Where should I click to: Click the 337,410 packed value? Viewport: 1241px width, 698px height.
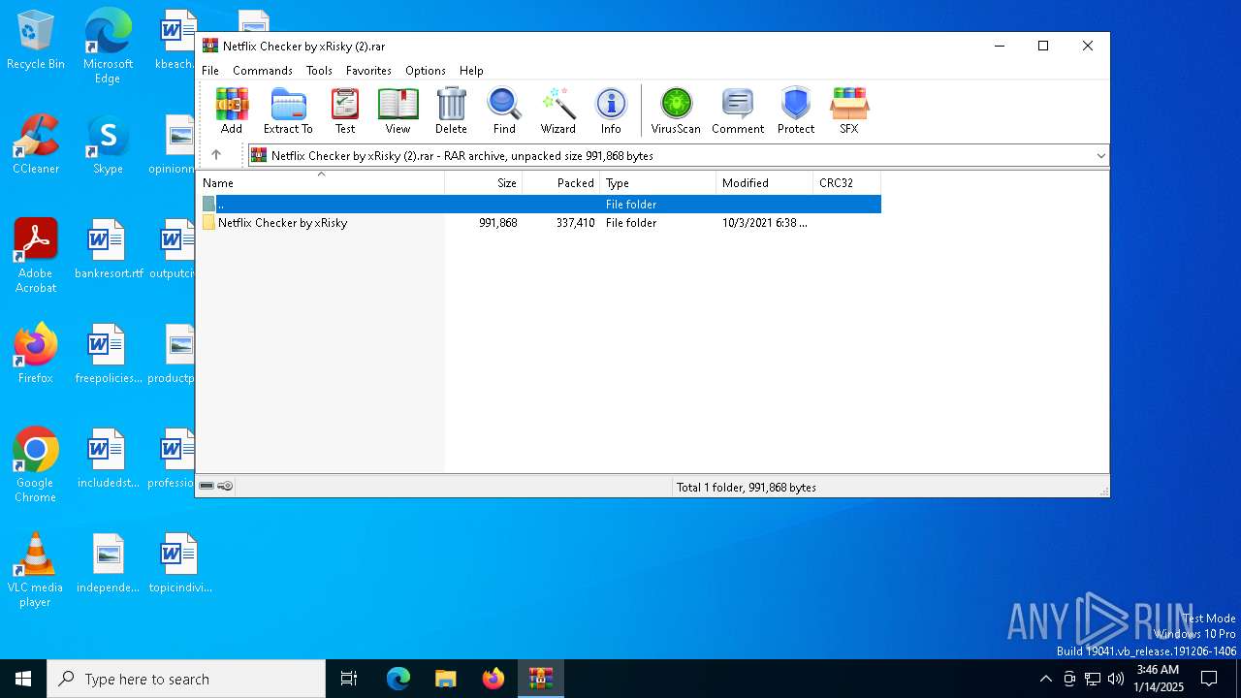(x=576, y=223)
